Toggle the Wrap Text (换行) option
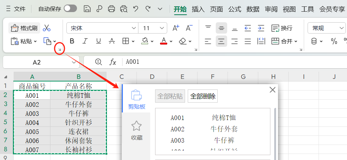This screenshot has width=347, height=160. pyautogui.click(x=282, y=28)
